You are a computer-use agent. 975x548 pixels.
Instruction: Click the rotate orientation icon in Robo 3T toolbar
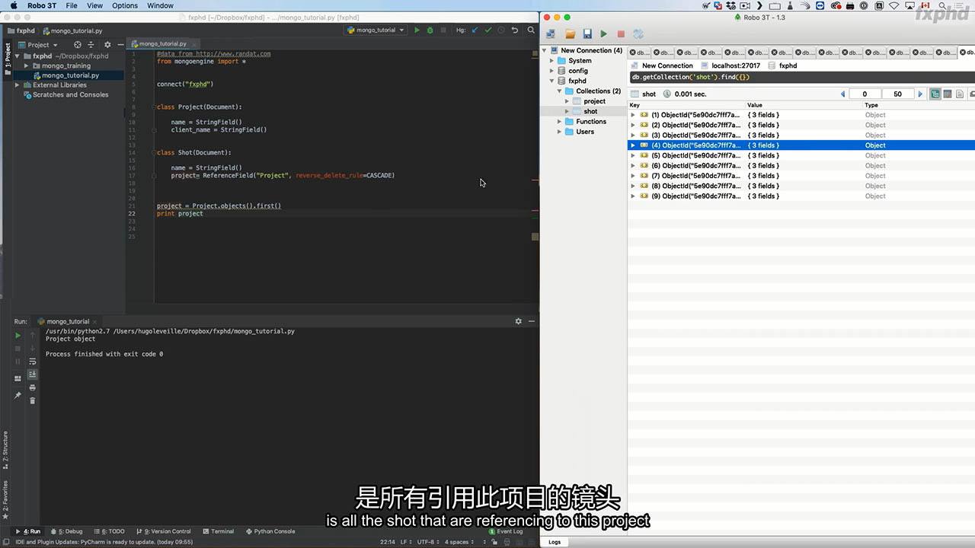coord(638,34)
